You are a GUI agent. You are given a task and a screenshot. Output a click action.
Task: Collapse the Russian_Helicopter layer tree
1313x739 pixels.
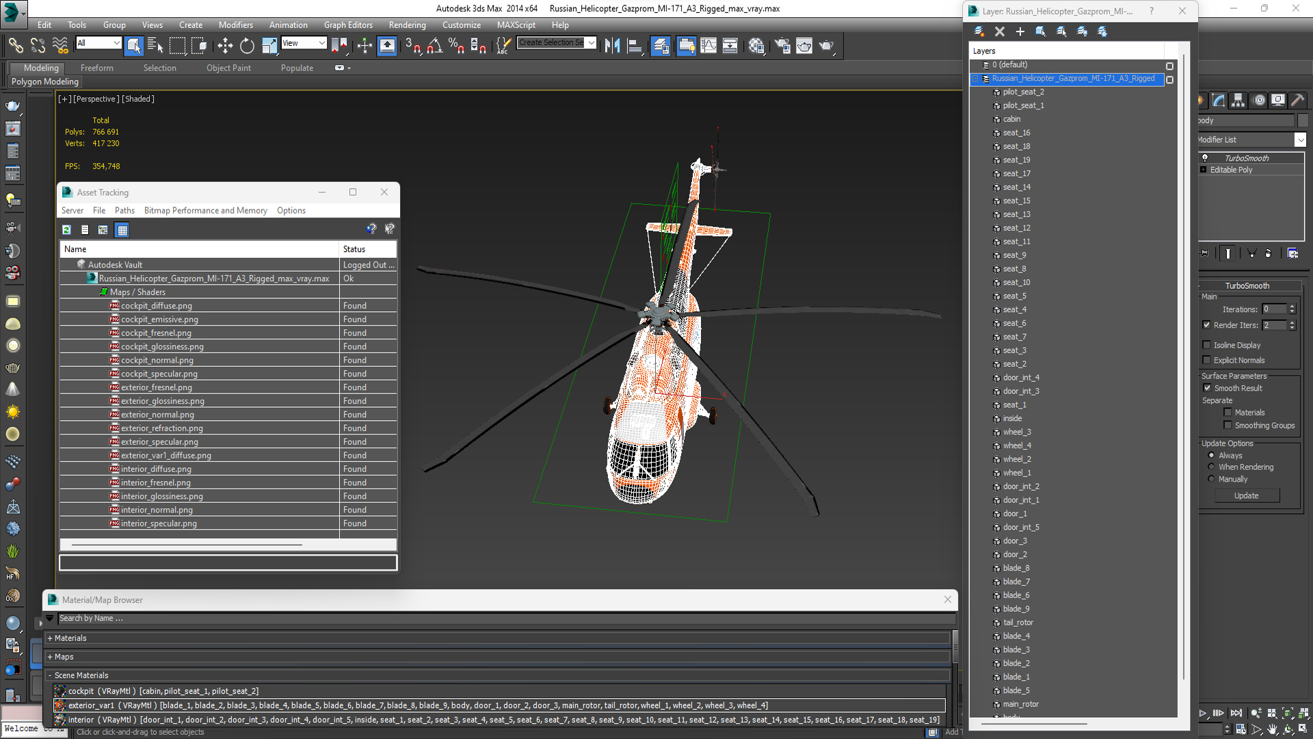click(975, 79)
